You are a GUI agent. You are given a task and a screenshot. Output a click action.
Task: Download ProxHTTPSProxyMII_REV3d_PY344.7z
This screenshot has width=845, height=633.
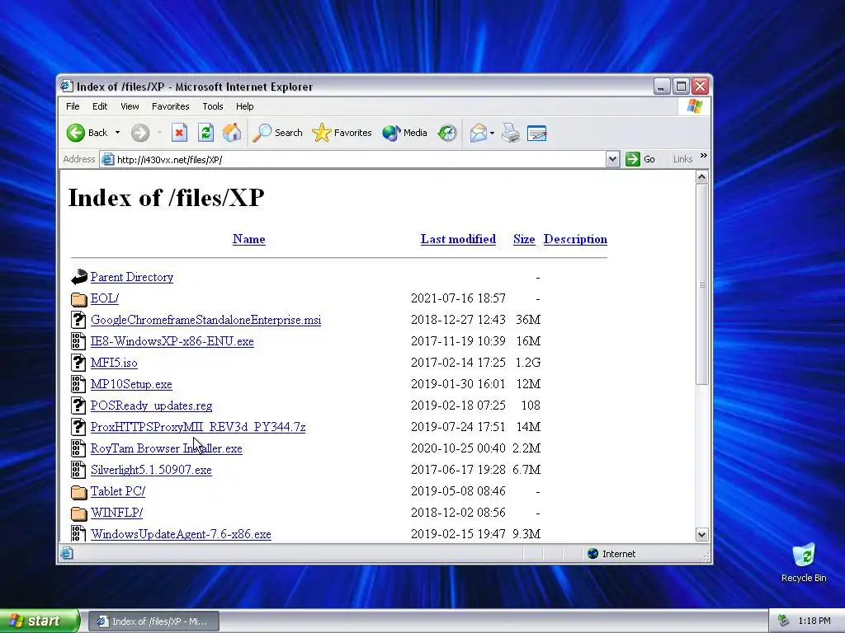tap(198, 427)
